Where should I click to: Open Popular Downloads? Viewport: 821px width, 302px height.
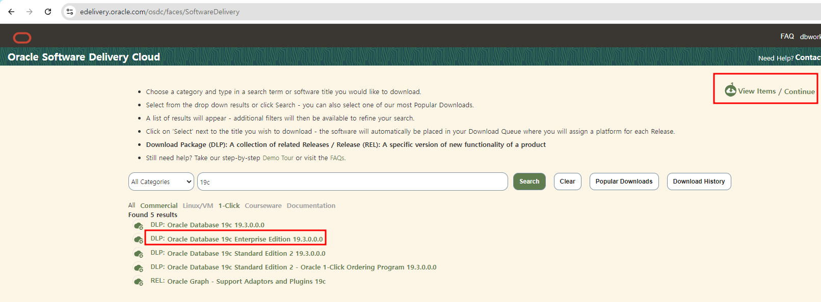coord(624,182)
